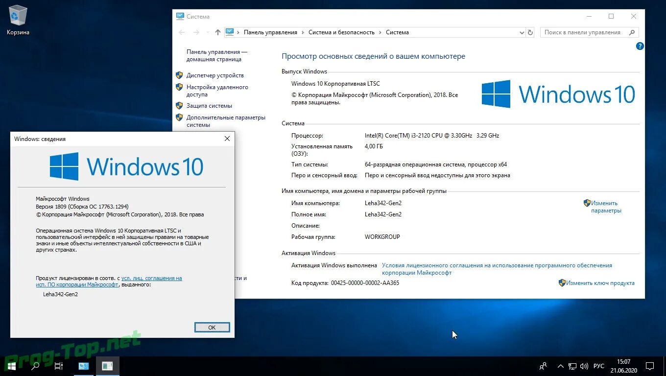Switch input language РУС indicator
Viewport: 666px width, 376px height.
(599, 366)
